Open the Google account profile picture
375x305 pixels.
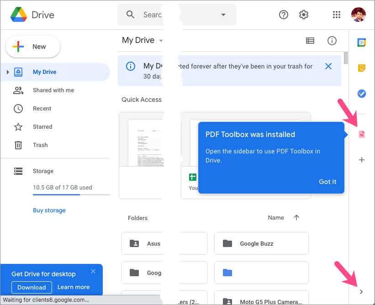358,15
